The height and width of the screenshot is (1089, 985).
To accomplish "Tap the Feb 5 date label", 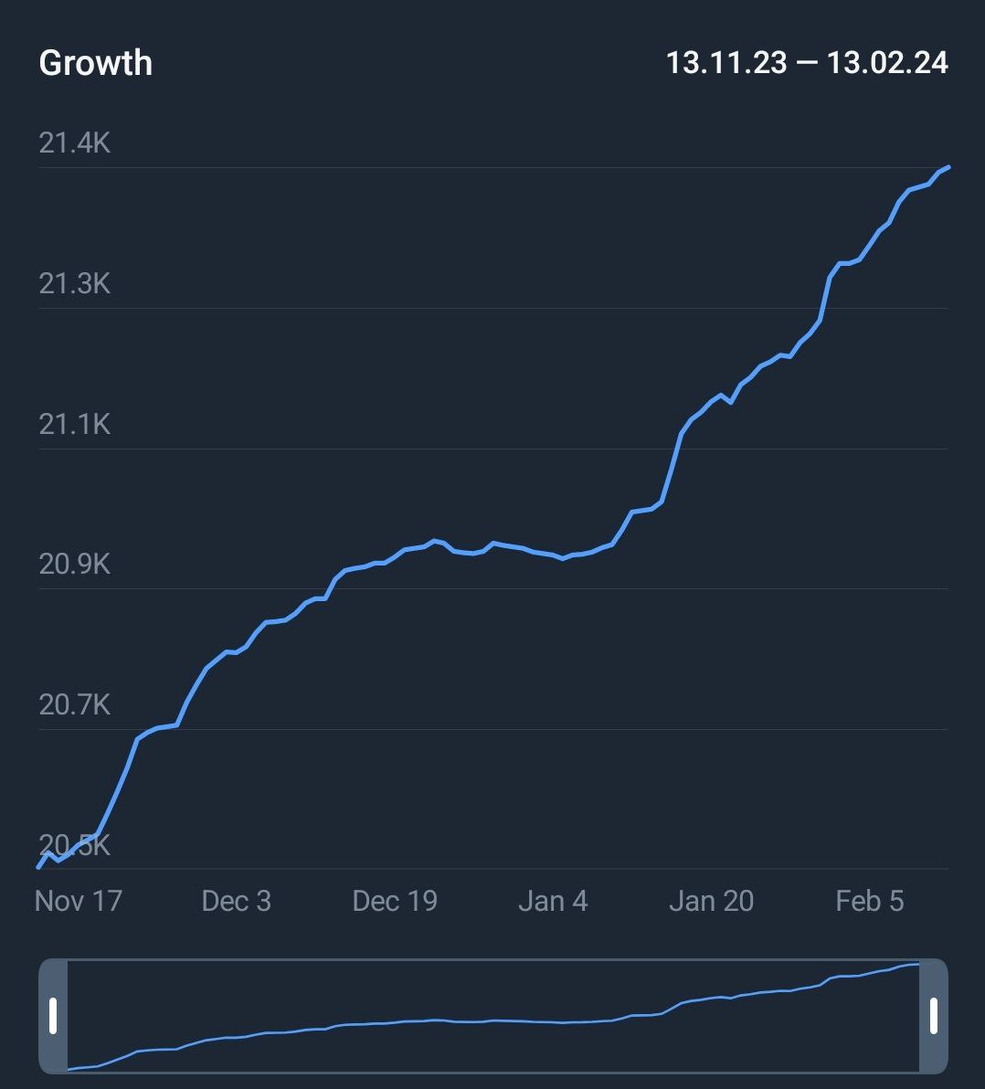I will click(869, 901).
